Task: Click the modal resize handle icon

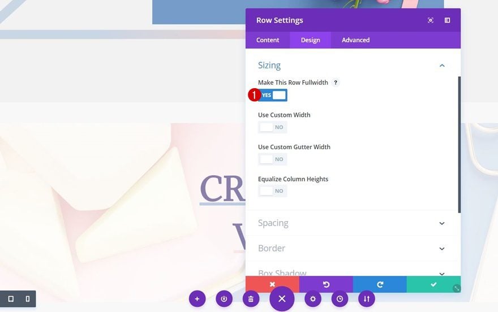Action: pyautogui.click(x=456, y=288)
